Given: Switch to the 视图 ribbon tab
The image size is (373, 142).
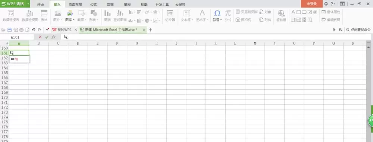Looking at the screenshot, I should click(144, 4).
